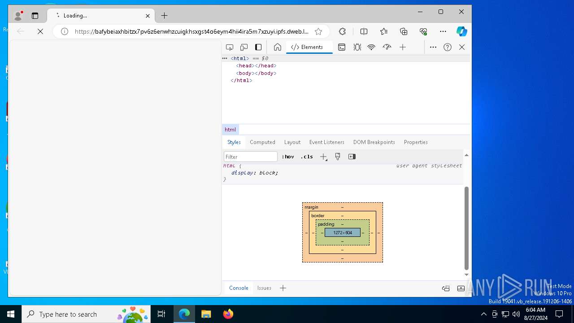Toggle split screen in Edge
The image size is (574, 323).
click(x=364, y=31)
